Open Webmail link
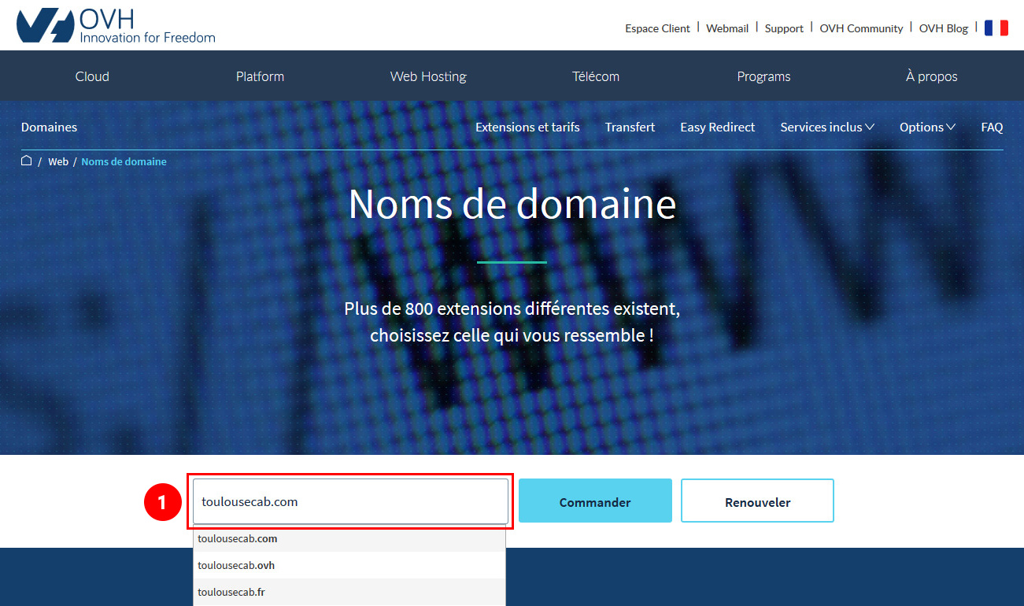Viewport: 1024px width, 606px height. 727,28
